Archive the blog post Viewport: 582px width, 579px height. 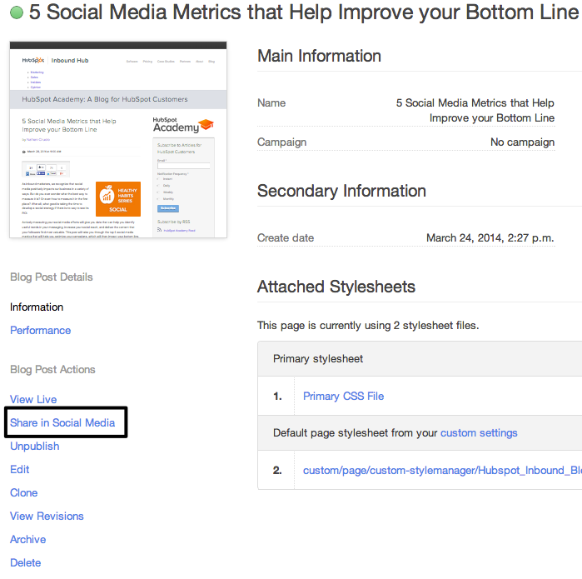(x=27, y=539)
